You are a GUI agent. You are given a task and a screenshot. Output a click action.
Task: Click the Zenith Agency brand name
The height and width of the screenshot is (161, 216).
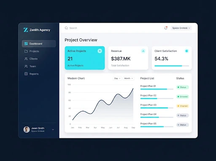tap(40, 30)
